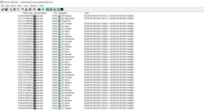Open the Options menu
204x112 pixels.
point(33,6)
